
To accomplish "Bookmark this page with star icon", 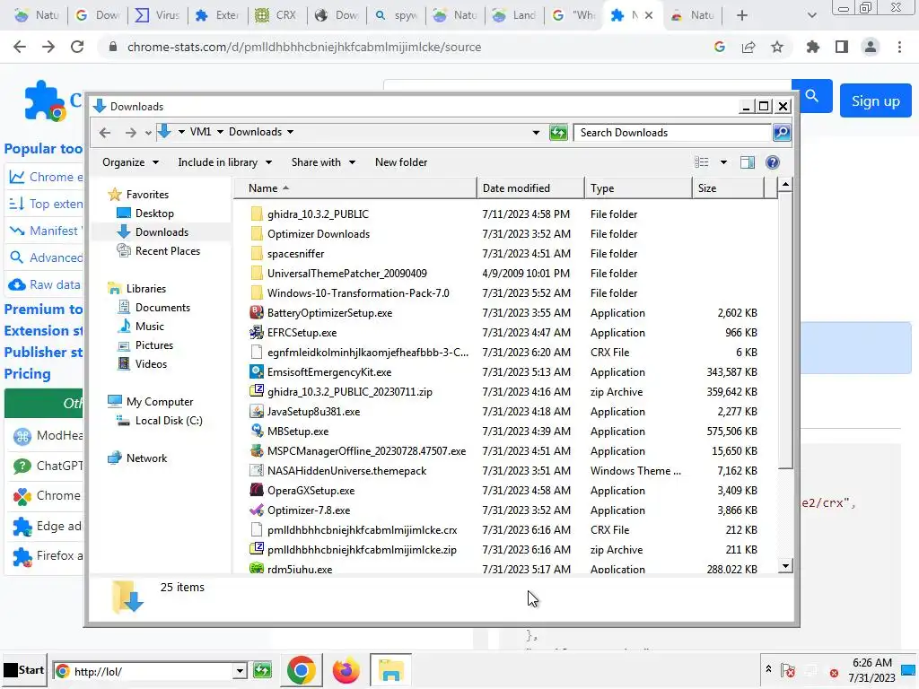I will [x=777, y=47].
